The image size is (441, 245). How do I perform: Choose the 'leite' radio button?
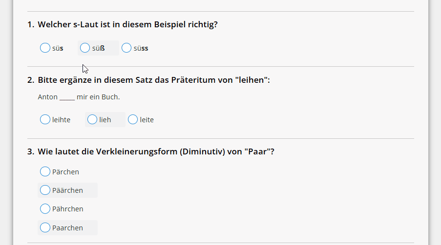pos(133,119)
